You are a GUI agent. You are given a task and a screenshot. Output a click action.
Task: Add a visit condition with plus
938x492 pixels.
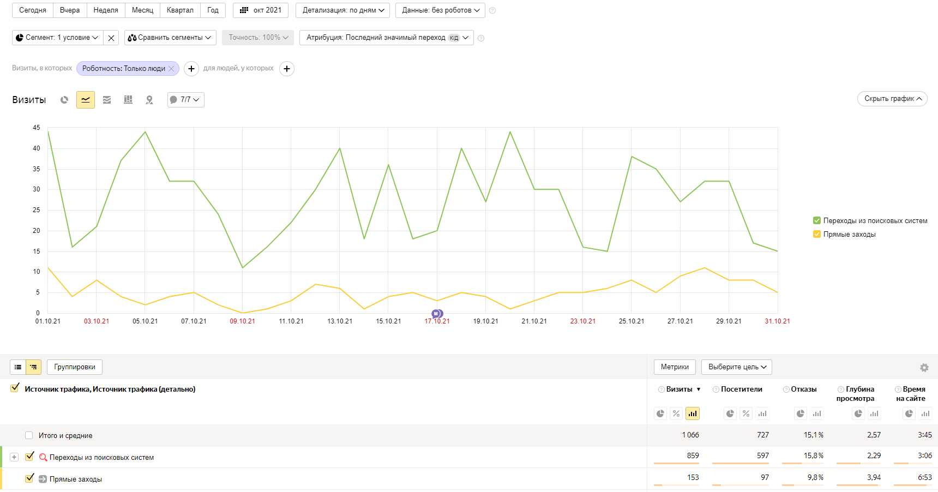click(x=191, y=69)
